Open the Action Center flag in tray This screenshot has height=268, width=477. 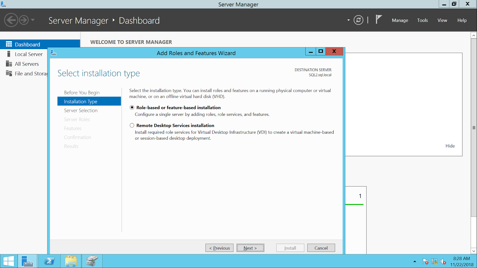coord(425,261)
